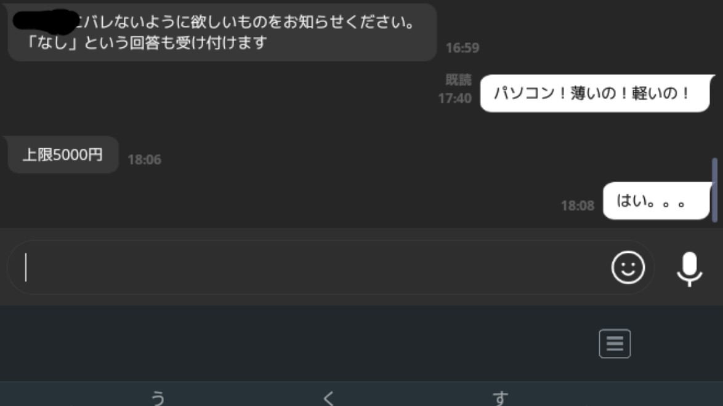Focus the empty message input field

click(x=331, y=268)
